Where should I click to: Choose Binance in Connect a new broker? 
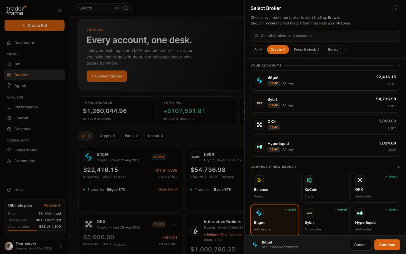click(275, 187)
